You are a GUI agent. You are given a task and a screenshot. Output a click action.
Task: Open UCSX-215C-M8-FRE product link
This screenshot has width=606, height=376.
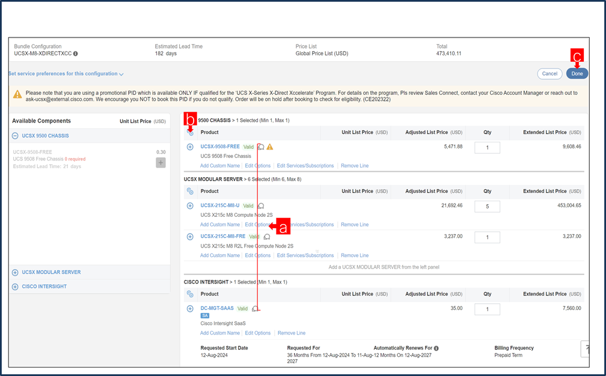(x=222, y=236)
